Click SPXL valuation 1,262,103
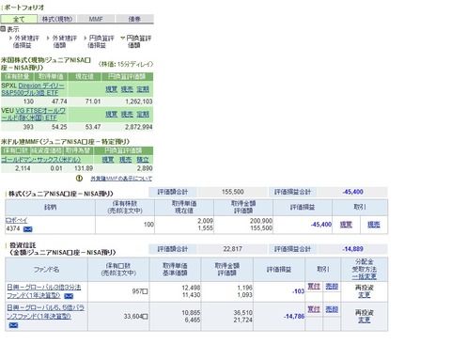This screenshot has width=451, height=344. click(x=139, y=102)
